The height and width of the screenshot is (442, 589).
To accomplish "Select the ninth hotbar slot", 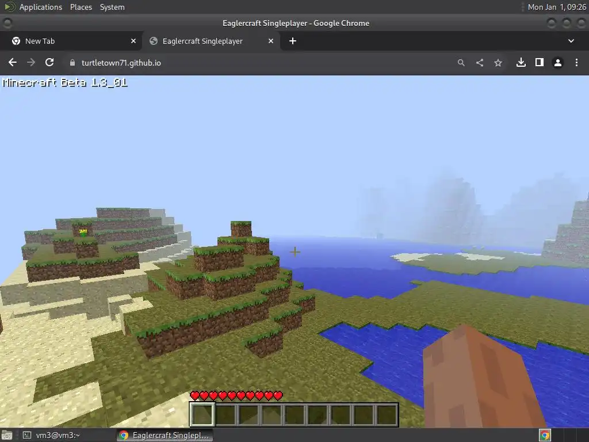I will tap(386, 414).
